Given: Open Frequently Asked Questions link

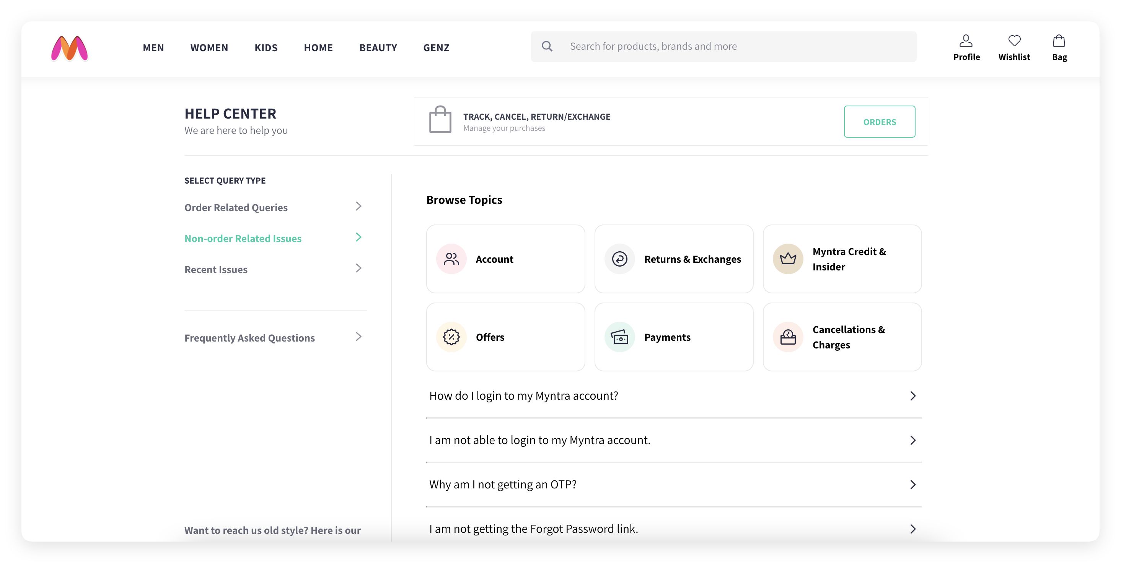Looking at the screenshot, I should pos(249,338).
